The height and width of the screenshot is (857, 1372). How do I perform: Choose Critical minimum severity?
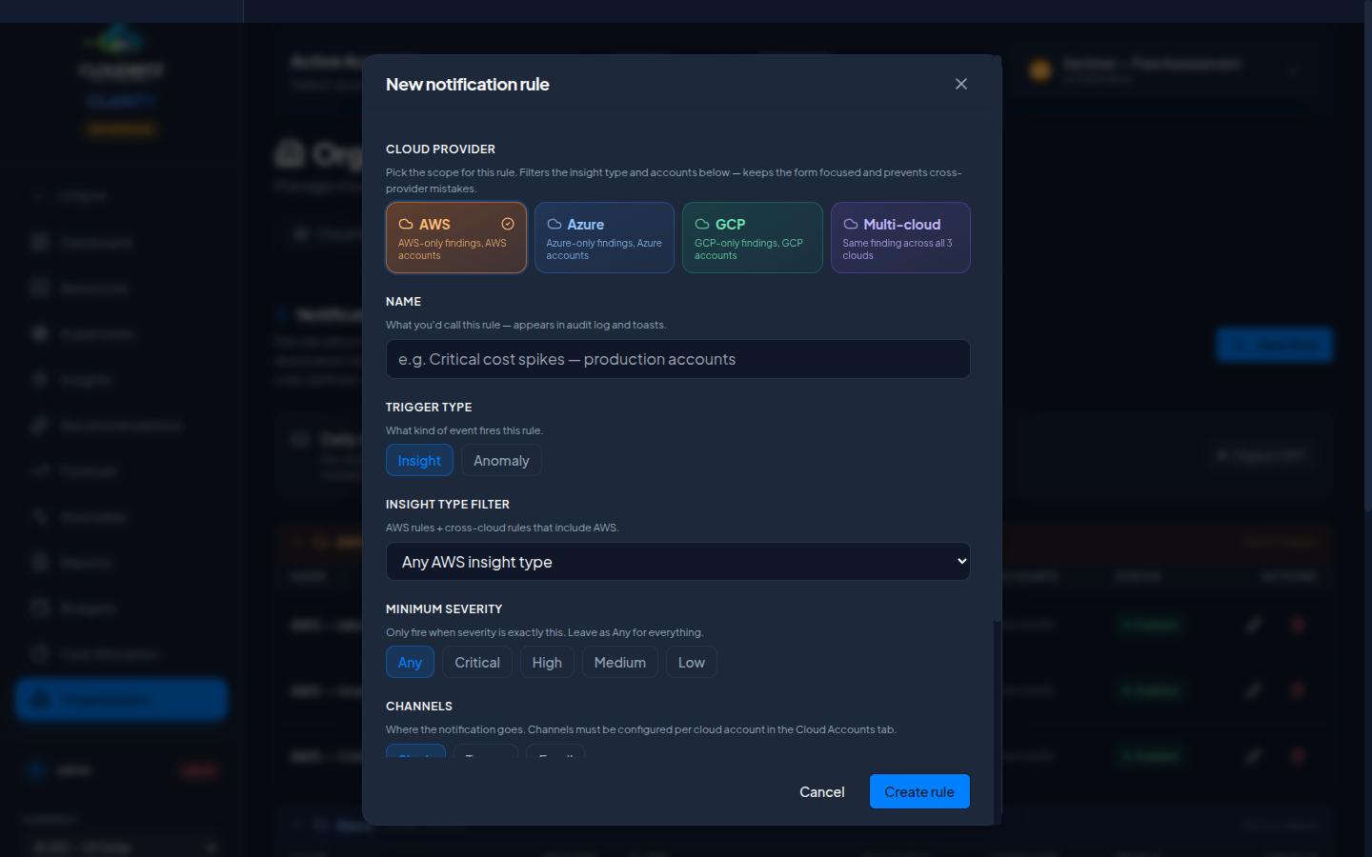coord(477,662)
